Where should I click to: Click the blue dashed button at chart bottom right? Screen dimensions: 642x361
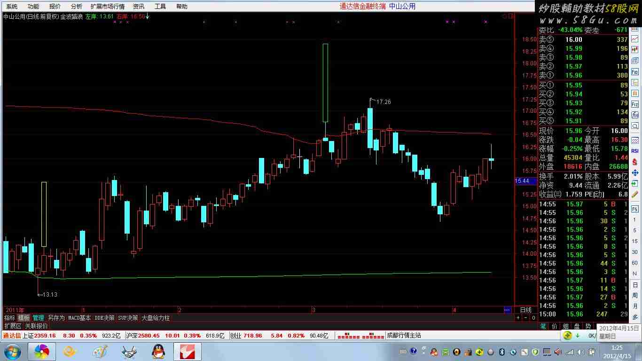507,310
